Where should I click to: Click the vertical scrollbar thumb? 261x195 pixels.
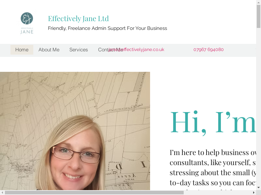(x=258, y=17)
